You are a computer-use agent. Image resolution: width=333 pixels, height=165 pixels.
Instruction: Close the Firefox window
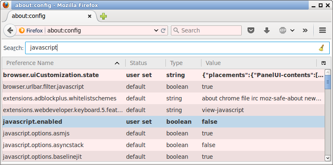328,5
